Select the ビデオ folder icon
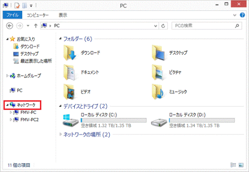This screenshot has width=249, height=172. pyautogui.click(x=69, y=91)
